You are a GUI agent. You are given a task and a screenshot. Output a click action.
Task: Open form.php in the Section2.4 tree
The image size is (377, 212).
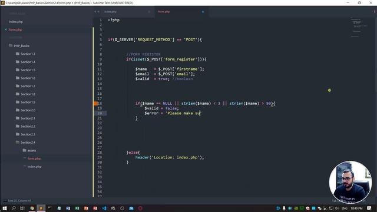click(x=34, y=158)
